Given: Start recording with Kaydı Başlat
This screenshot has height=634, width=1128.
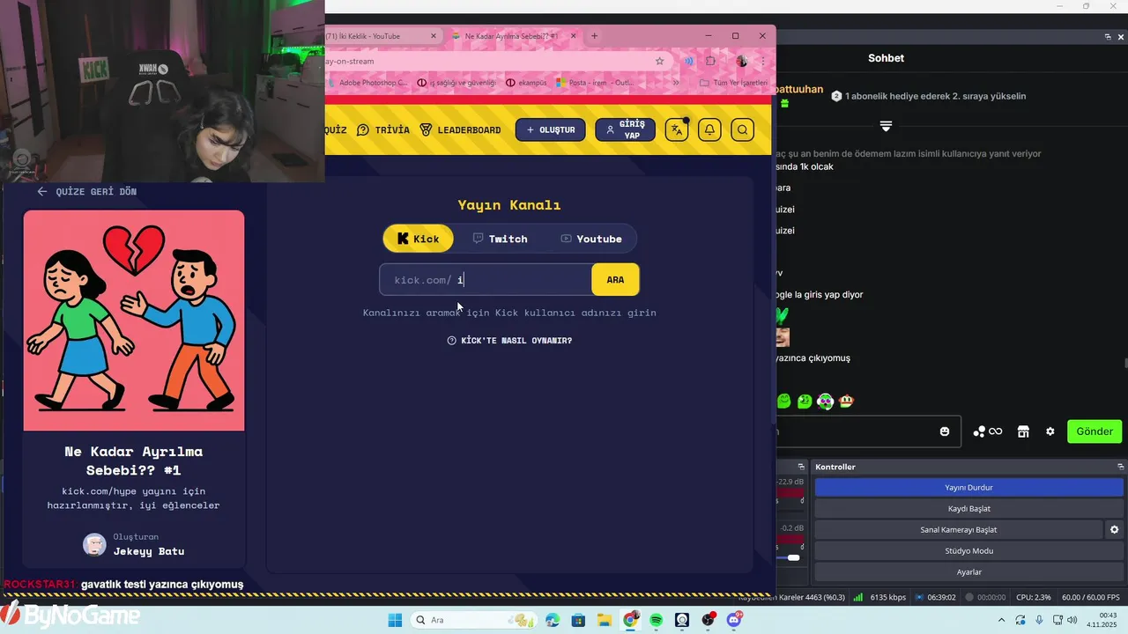Looking at the screenshot, I should [968, 508].
